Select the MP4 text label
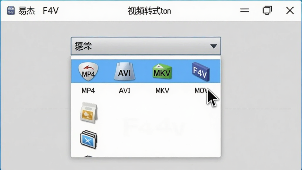The height and width of the screenshot is (170, 302). 88,90
